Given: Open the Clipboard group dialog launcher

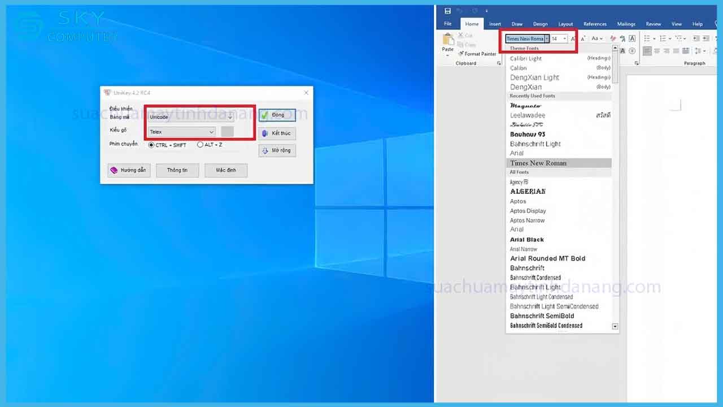Looking at the screenshot, I should (499, 63).
